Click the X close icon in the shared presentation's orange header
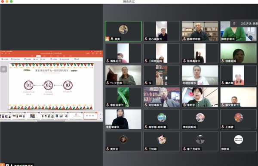The image size is (258, 166). coord(2,53)
